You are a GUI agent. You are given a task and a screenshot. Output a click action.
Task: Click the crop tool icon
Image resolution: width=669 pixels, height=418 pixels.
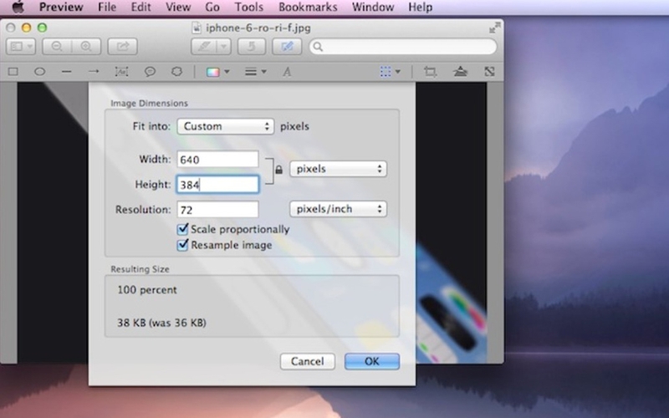click(x=430, y=72)
